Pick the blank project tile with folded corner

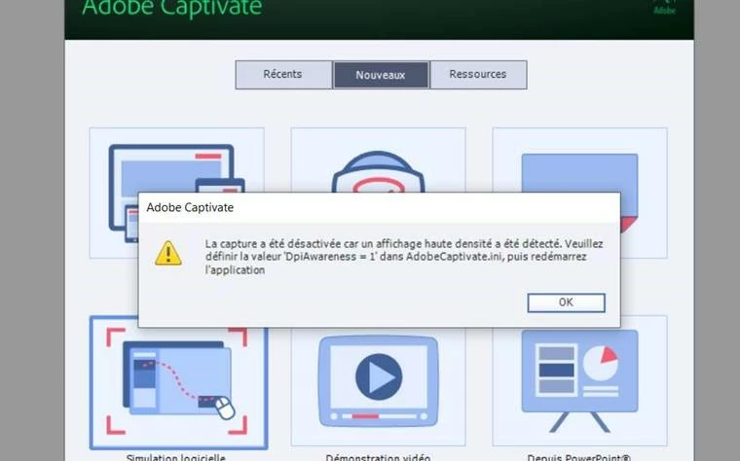click(579, 160)
